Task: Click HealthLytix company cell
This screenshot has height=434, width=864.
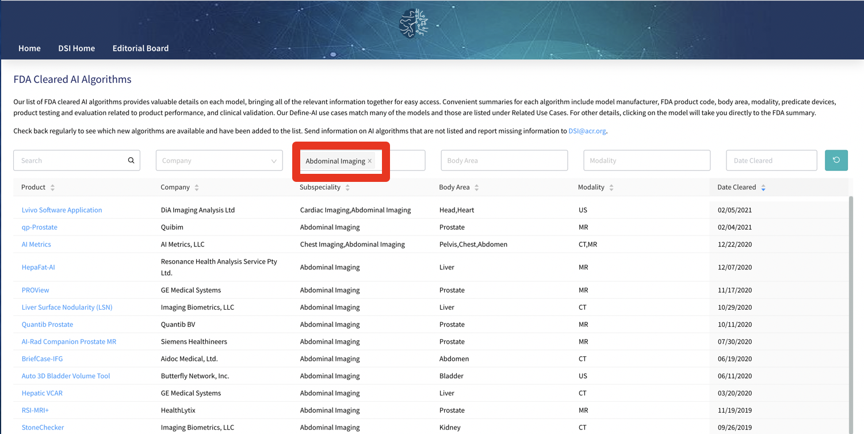Action: tap(179, 410)
